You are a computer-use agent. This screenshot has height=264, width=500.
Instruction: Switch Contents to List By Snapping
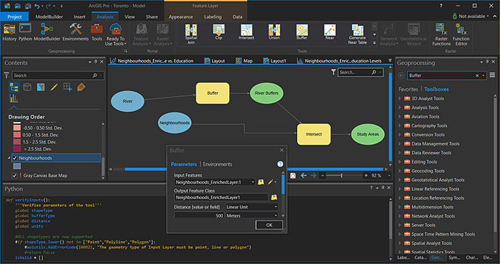(68, 87)
